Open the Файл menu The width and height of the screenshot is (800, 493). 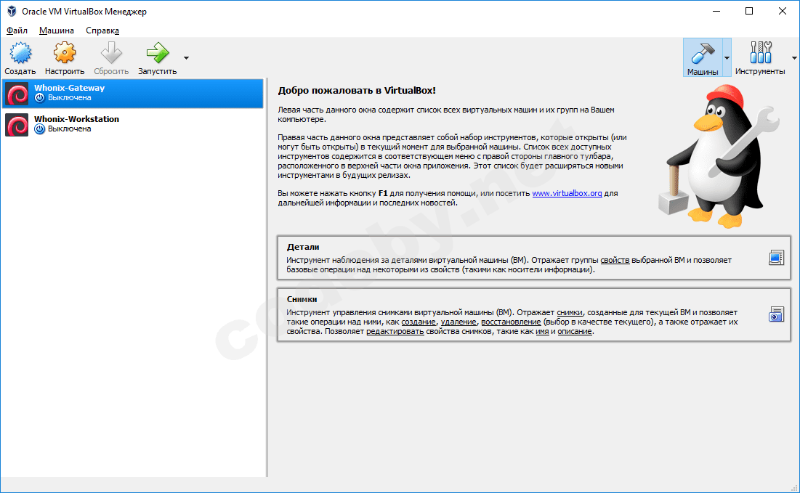pos(15,30)
